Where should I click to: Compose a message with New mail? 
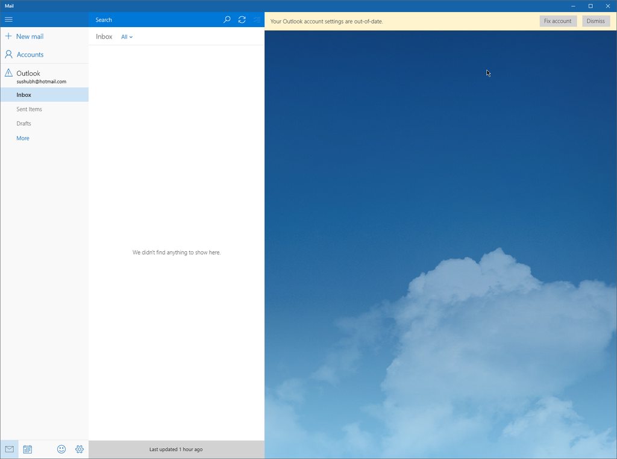tap(24, 36)
